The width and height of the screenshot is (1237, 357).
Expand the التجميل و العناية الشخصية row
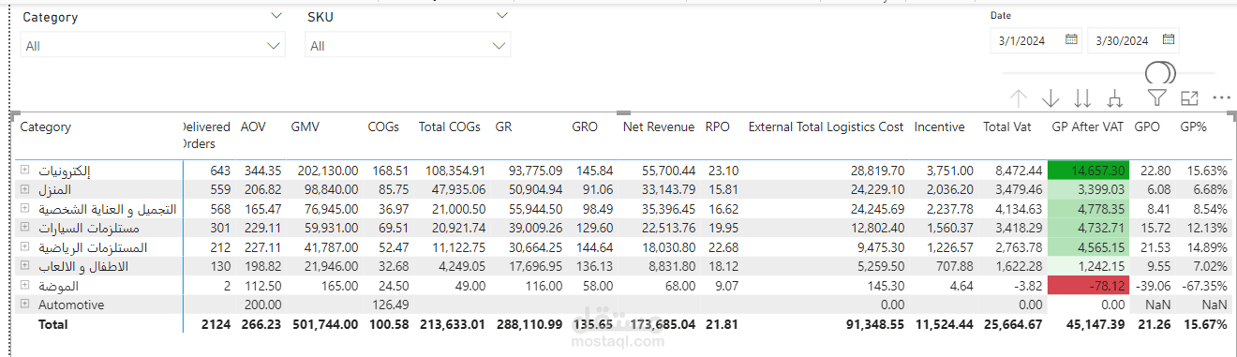click(x=24, y=209)
